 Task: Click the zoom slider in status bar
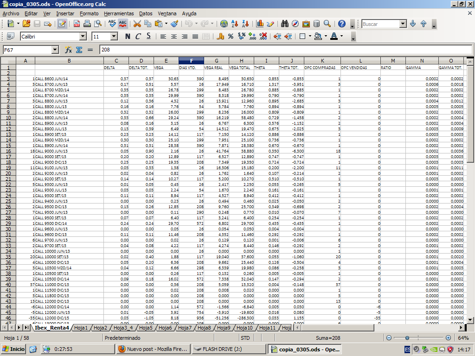(407, 338)
